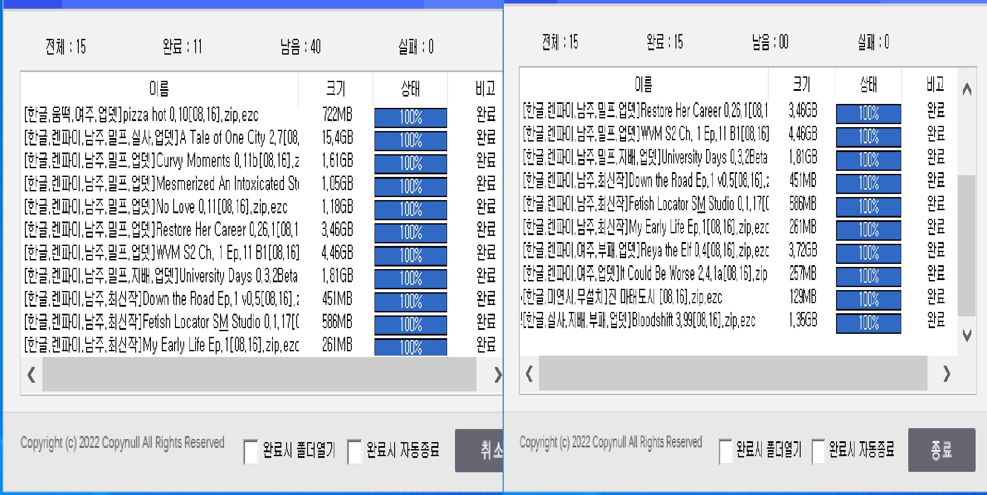Sort right list by 상태 column header
The width and height of the screenshot is (987, 495).
tap(868, 84)
